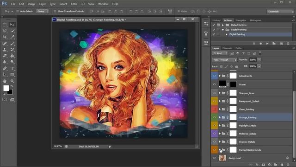Select the Path Selection tool
Screen dimensions: 296x167
[5, 75]
